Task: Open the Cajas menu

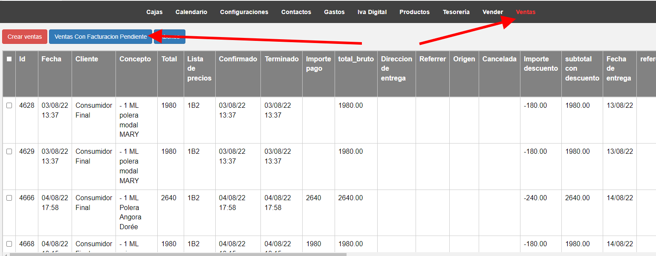Action: (154, 12)
